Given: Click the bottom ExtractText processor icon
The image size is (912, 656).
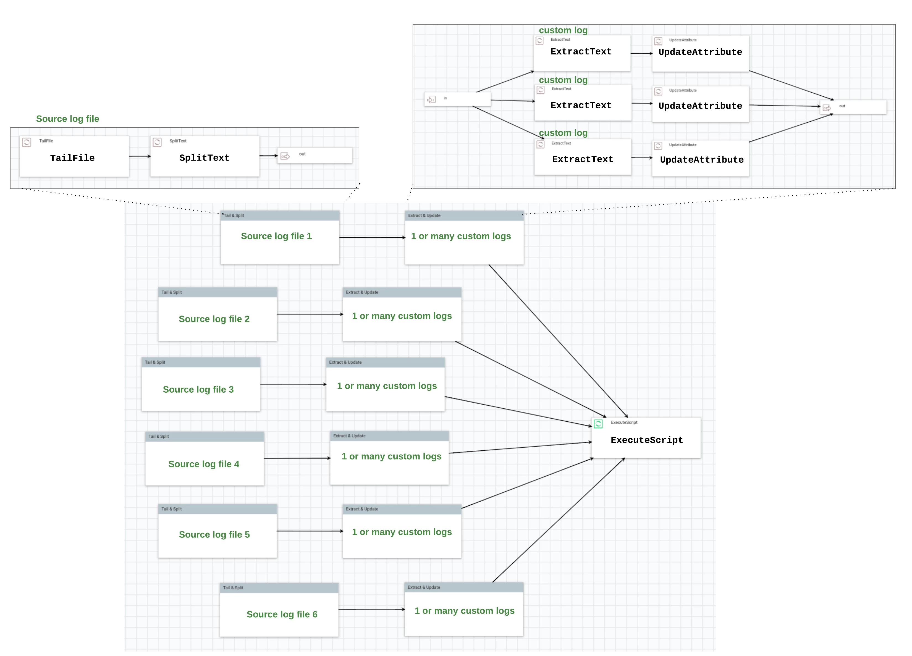Looking at the screenshot, I should tap(541, 144).
